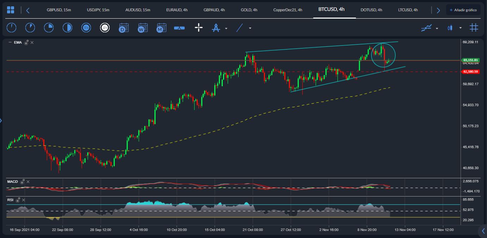Expand the left side panel arrow
This screenshot has height=238, width=487.
click(x=1, y=121)
